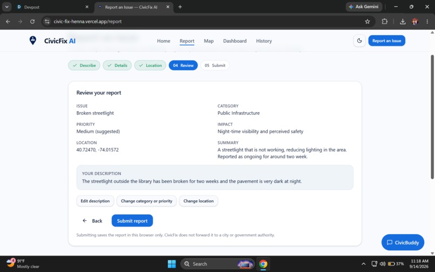
Task: Click the forward navigation arrow in Chrome
Action: [x=20, y=22]
